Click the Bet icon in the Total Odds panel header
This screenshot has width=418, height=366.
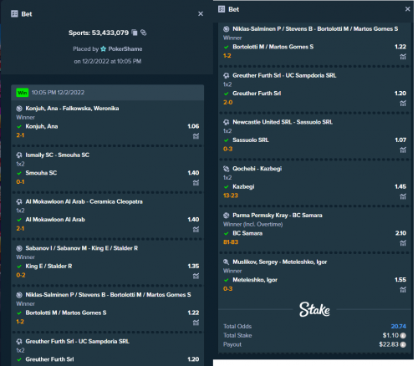[222, 9]
